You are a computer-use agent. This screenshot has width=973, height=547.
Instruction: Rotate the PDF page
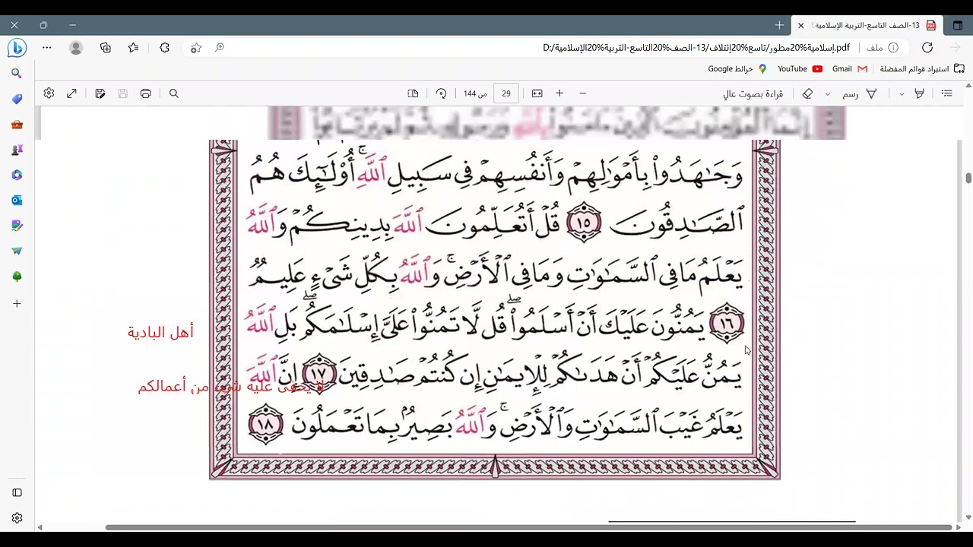pyautogui.click(x=441, y=93)
